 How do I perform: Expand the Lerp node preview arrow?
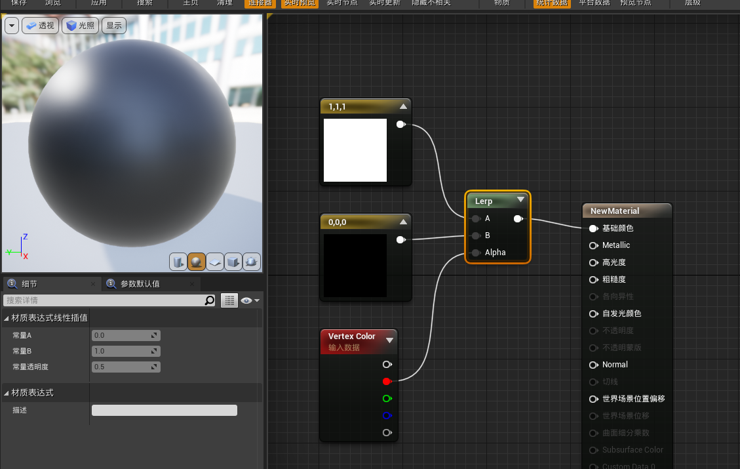click(520, 200)
